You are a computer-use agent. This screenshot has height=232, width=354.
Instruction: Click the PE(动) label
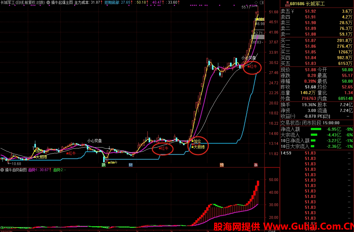pyautogui.click(x=324, y=116)
